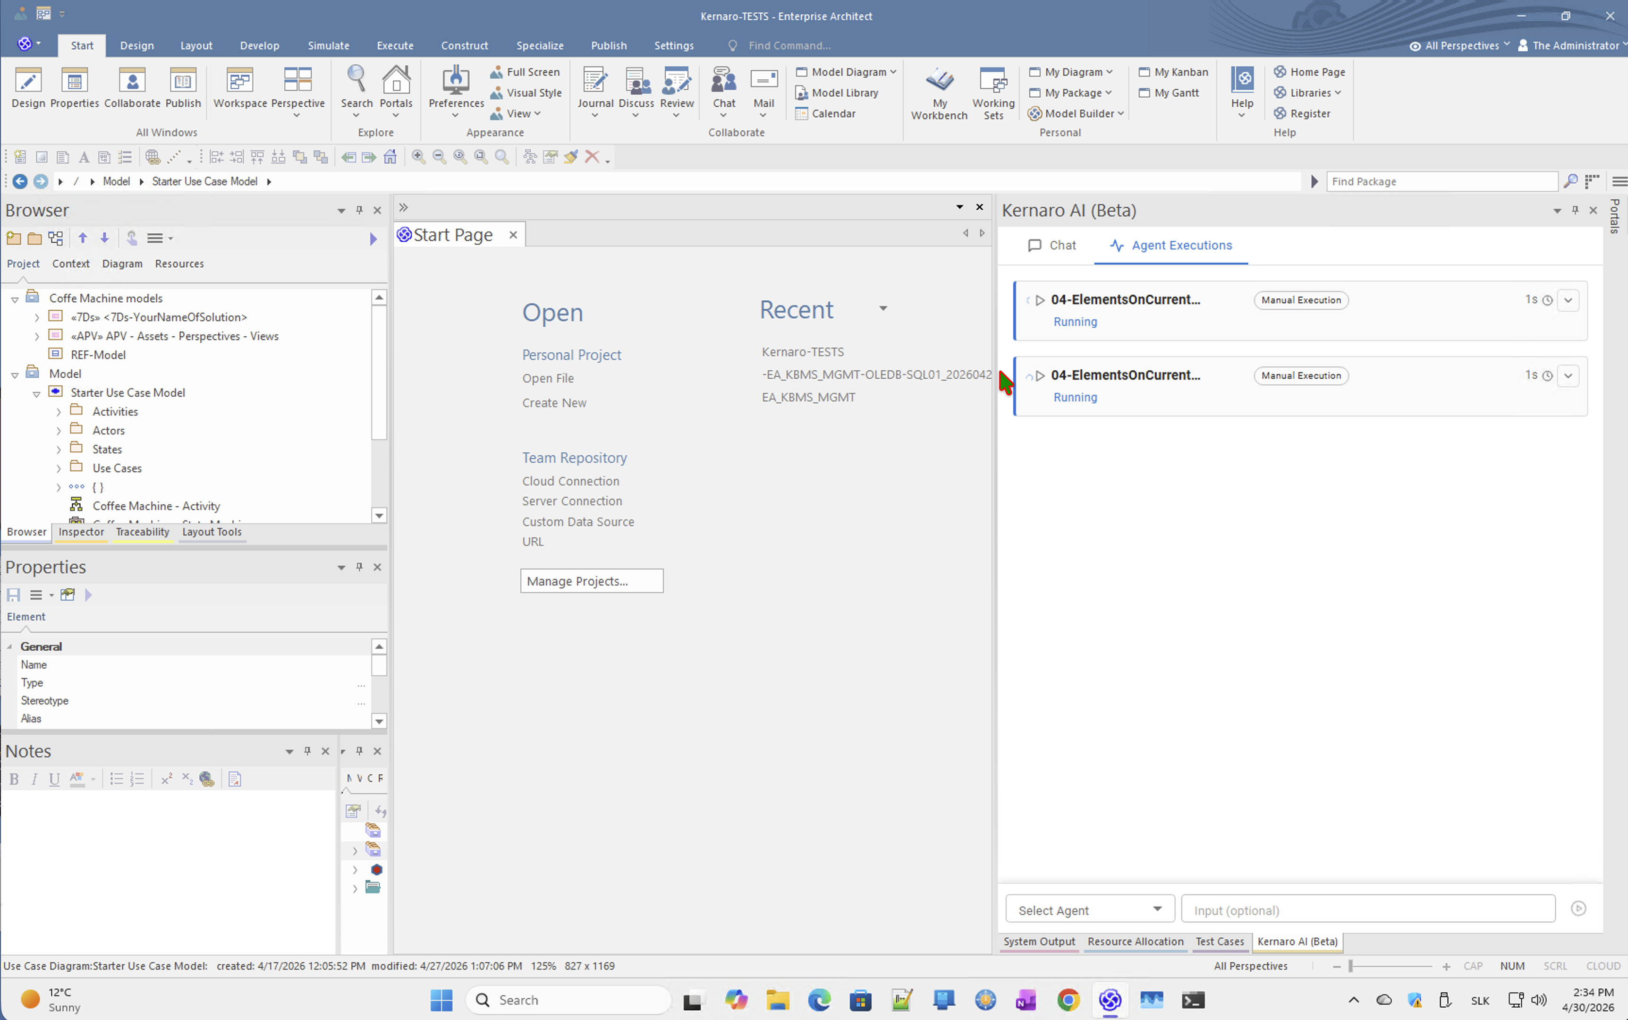This screenshot has height=1020, width=1628.
Task: Expand the Use Cases package node
Action: pos(59,469)
